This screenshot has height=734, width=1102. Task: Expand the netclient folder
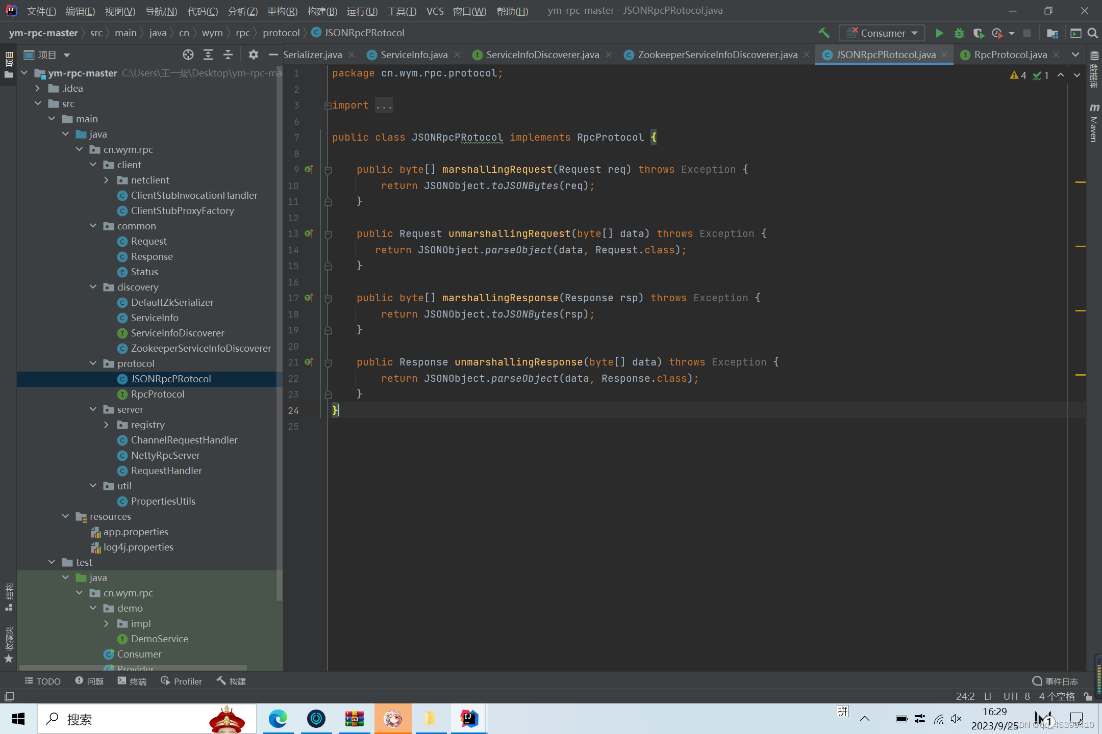tap(107, 180)
